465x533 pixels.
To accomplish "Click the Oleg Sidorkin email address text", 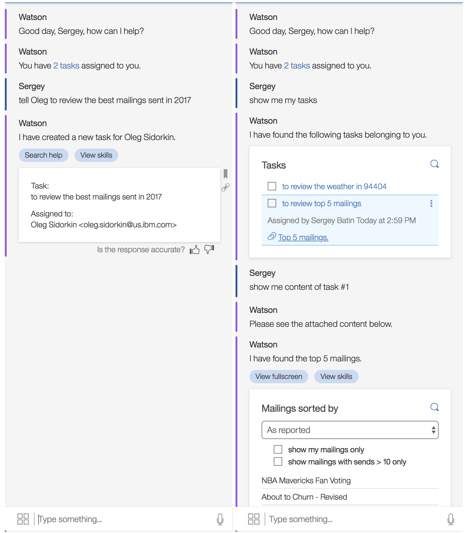I will (x=128, y=225).
